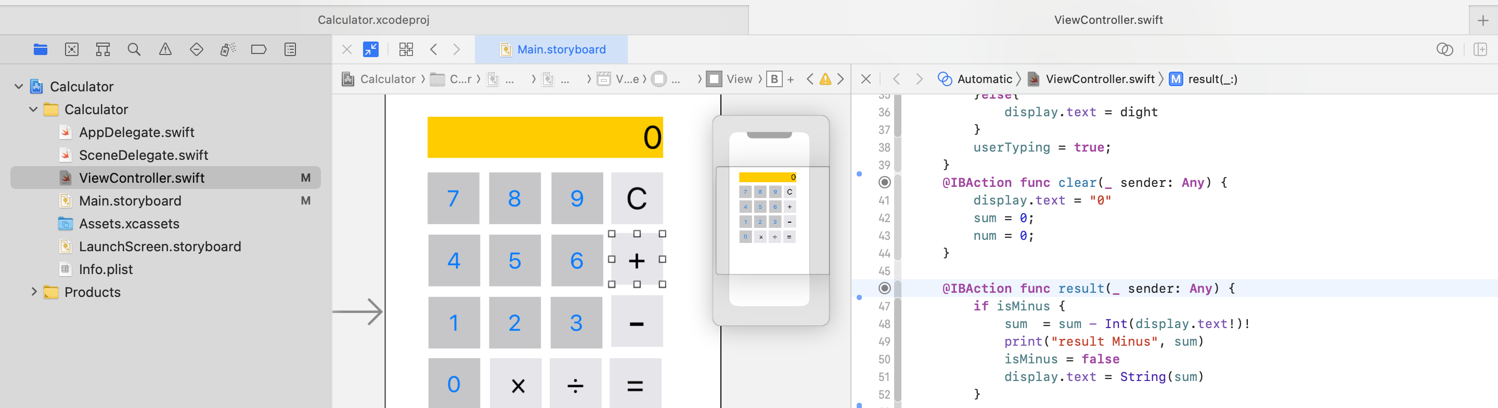This screenshot has width=1498, height=408.
Task: Select the C clear button on canvas
Action: (637, 198)
